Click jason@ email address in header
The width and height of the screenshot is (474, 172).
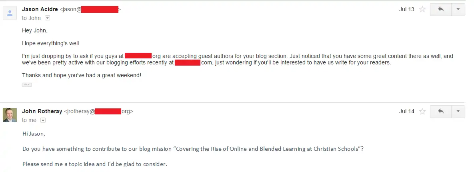pos(90,9)
